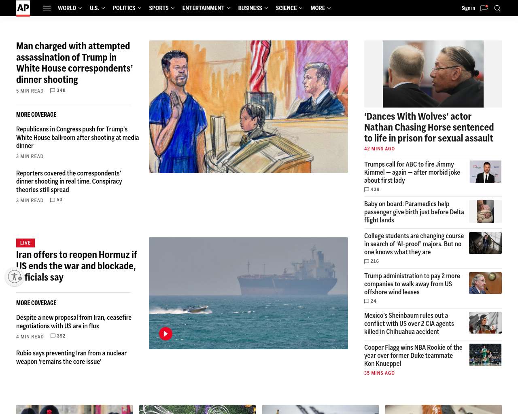Open 24 comments on offshore wind story
This screenshot has width=518, height=414.
(x=370, y=301)
